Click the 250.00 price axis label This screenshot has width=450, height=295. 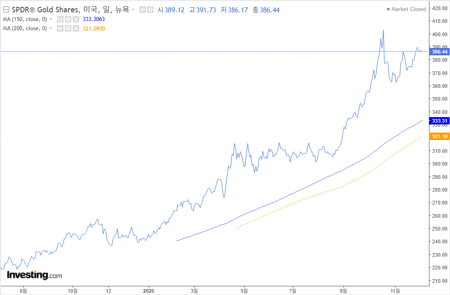pyautogui.click(x=439, y=229)
